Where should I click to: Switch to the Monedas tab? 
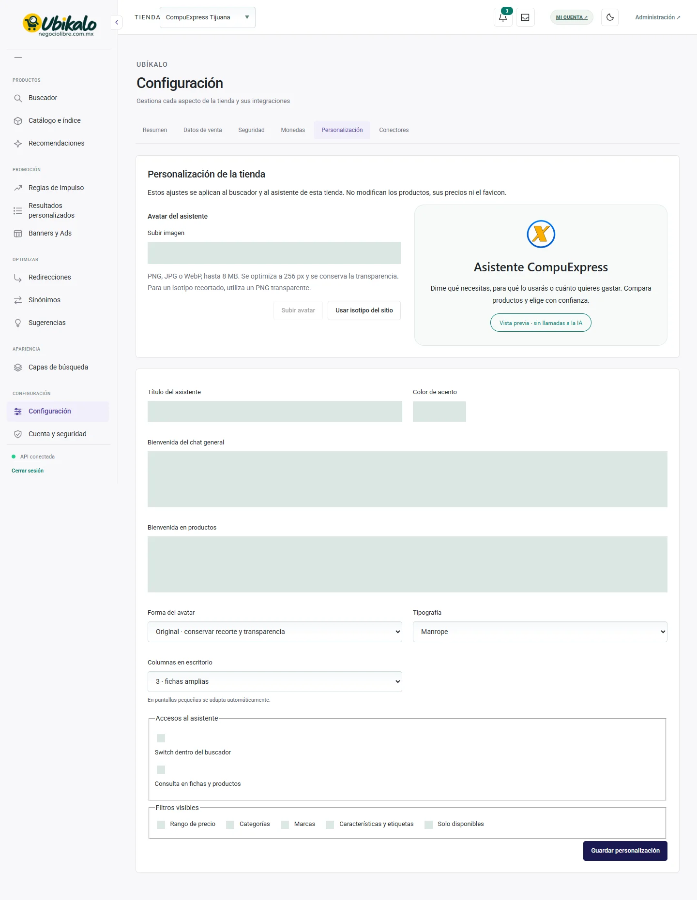click(x=293, y=130)
